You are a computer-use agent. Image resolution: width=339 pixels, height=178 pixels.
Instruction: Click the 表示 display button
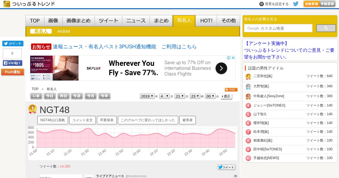(226, 96)
